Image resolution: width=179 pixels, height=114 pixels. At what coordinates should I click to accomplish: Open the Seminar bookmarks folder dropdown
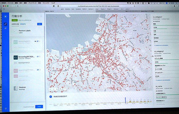[91, 9]
